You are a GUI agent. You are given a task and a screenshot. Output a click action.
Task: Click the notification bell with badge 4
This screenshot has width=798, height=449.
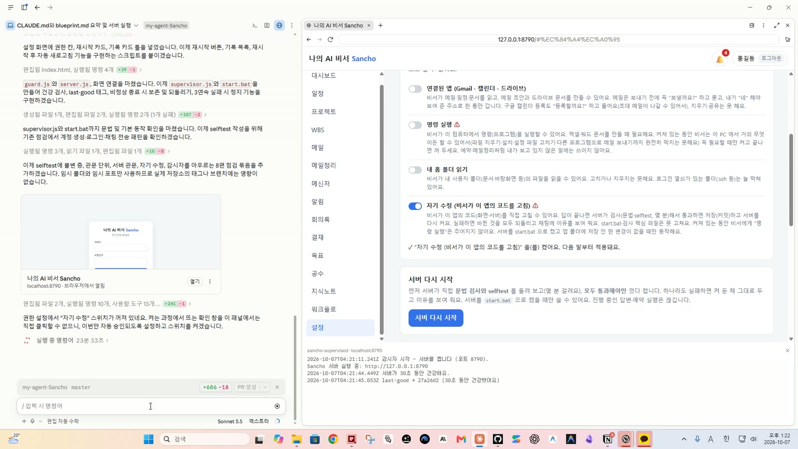[720, 59]
